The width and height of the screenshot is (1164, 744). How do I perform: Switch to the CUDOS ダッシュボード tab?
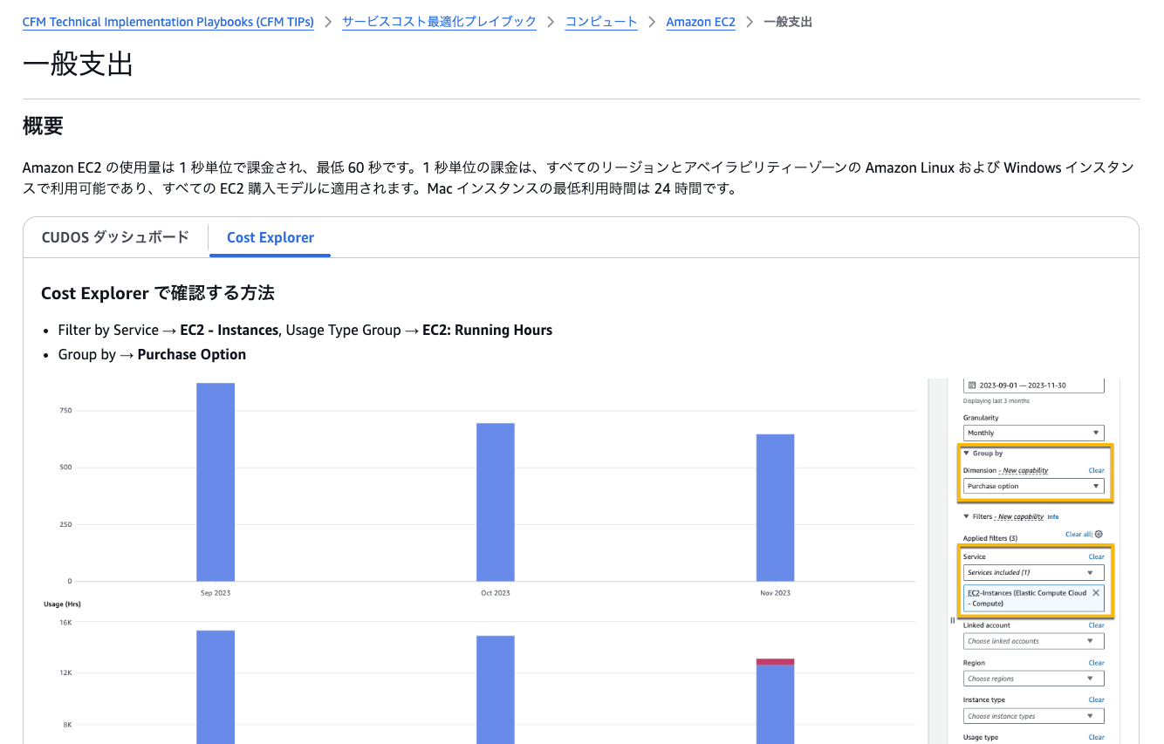coord(115,237)
